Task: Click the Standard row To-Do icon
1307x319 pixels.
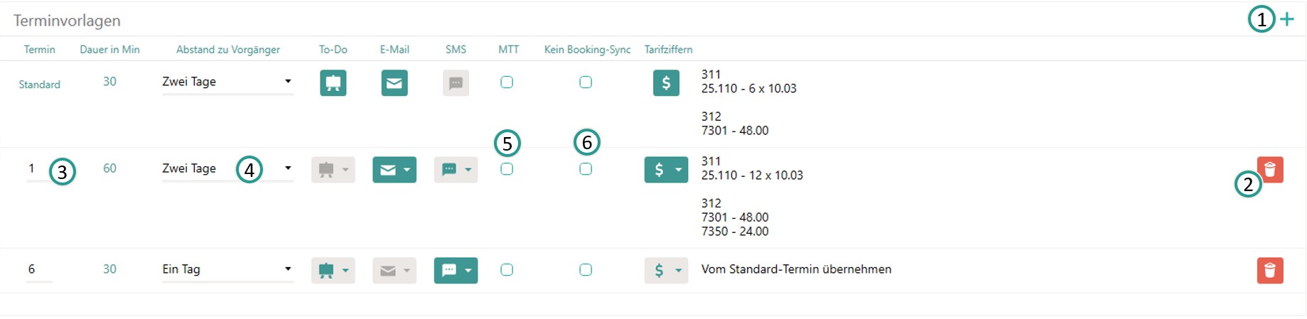Action: coord(333,83)
